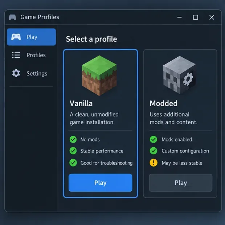This screenshot has height=225, width=225.
Task: Click the green check beside Custom configuration
Action: pyautogui.click(x=154, y=151)
